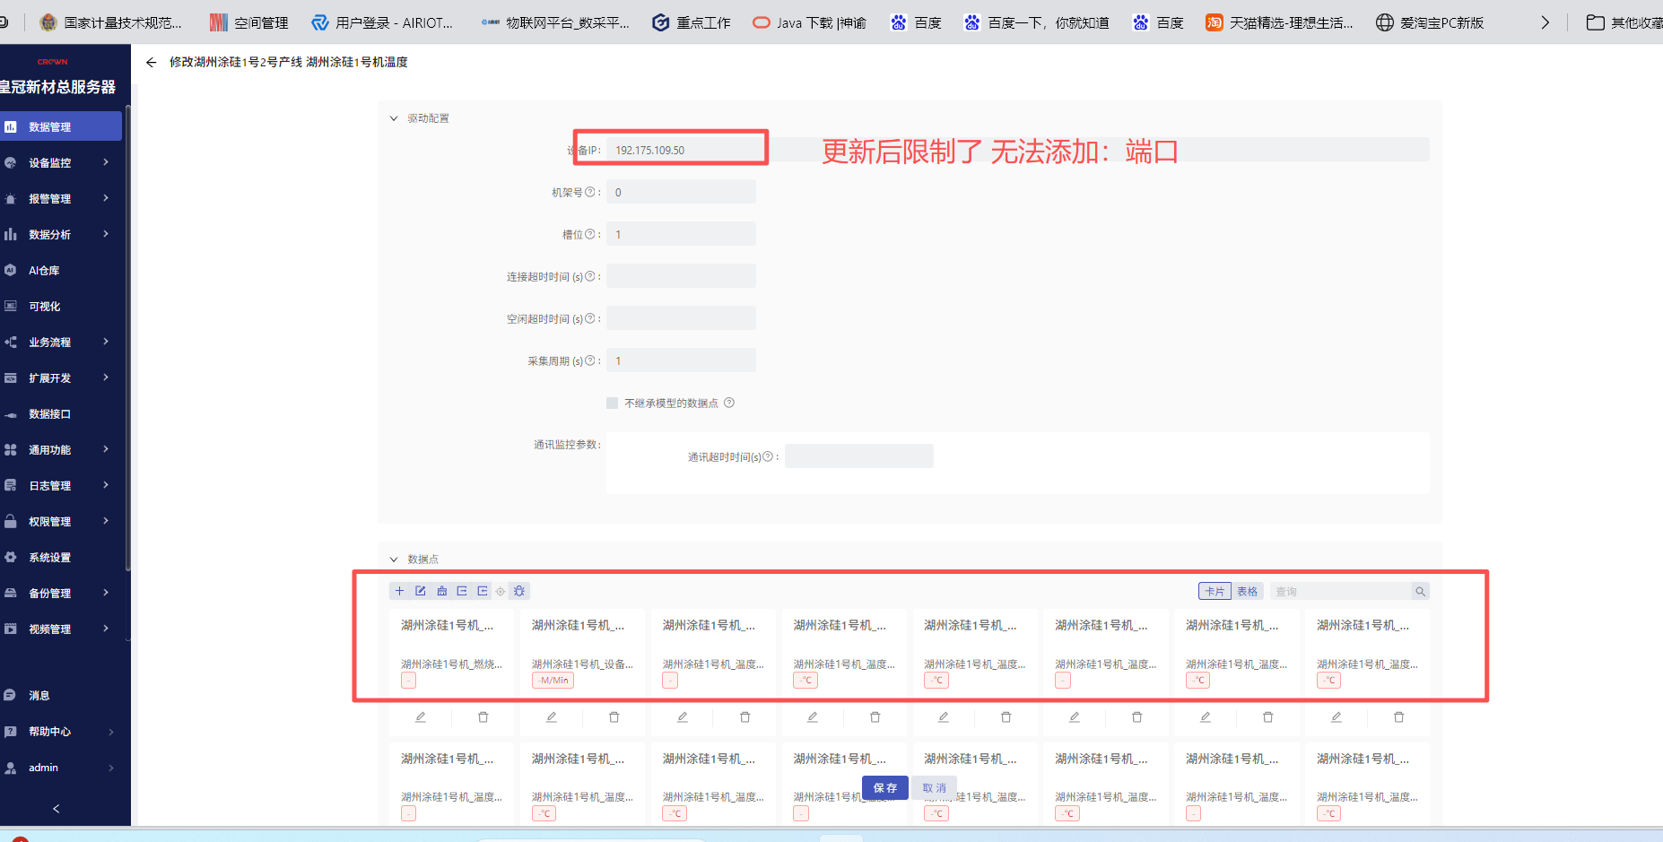This screenshot has width=1663, height=842.
Task: Click the 设备IP input field
Action: click(x=1018, y=150)
